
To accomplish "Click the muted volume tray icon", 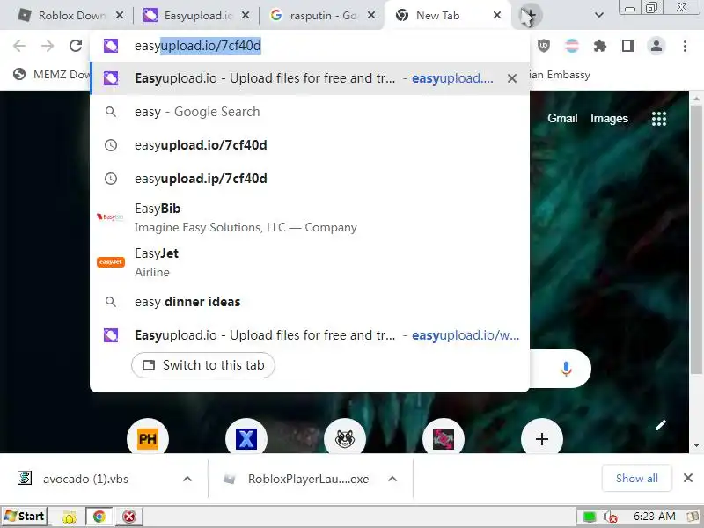I will tap(610, 517).
